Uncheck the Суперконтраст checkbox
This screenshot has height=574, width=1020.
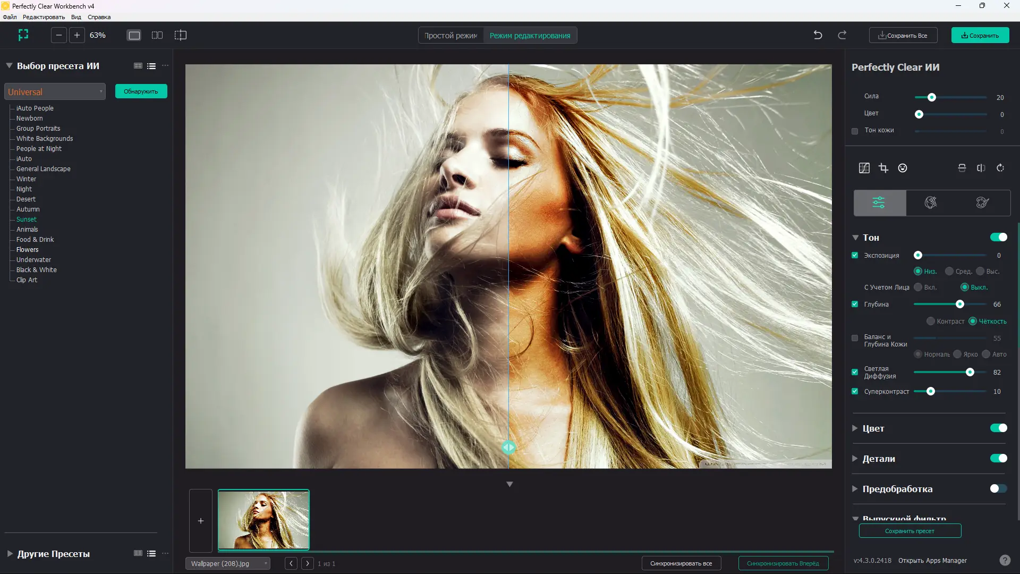(855, 391)
